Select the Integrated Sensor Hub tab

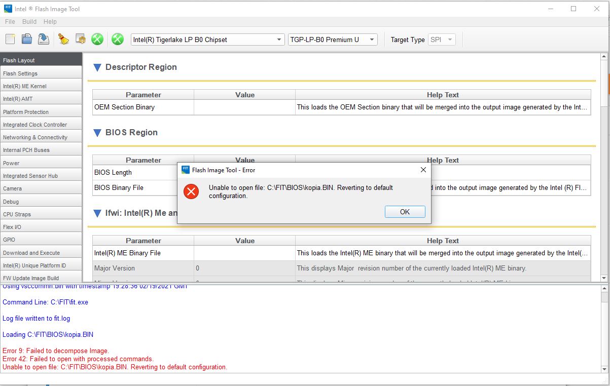pyautogui.click(x=41, y=175)
